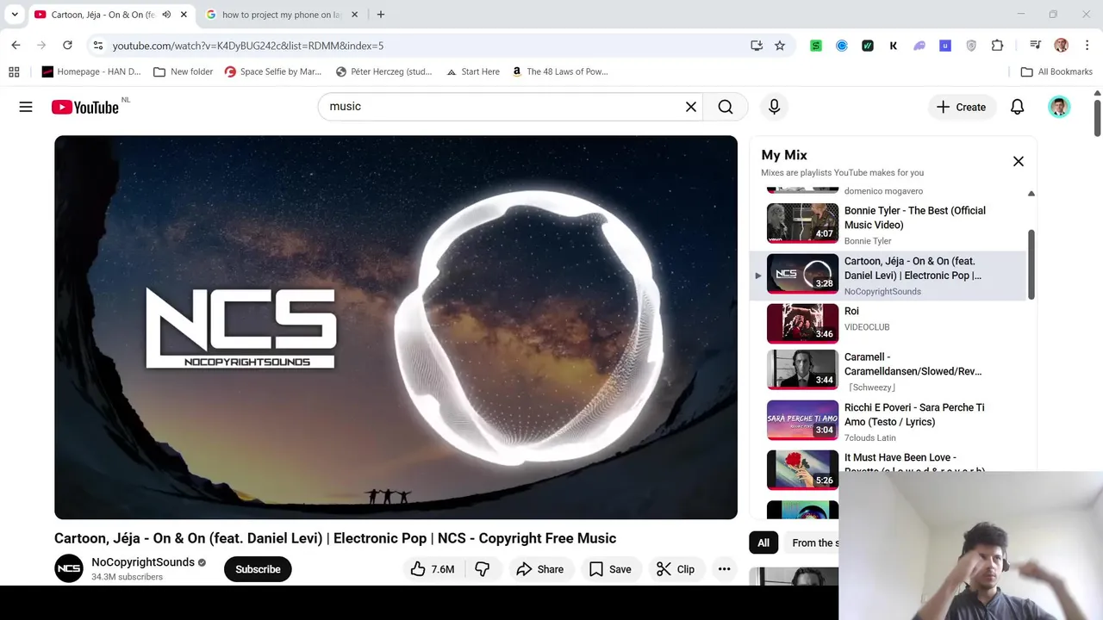Screen dimensions: 1103x620
Task: Click the video player to pause
Action: [x=396, y=327]
